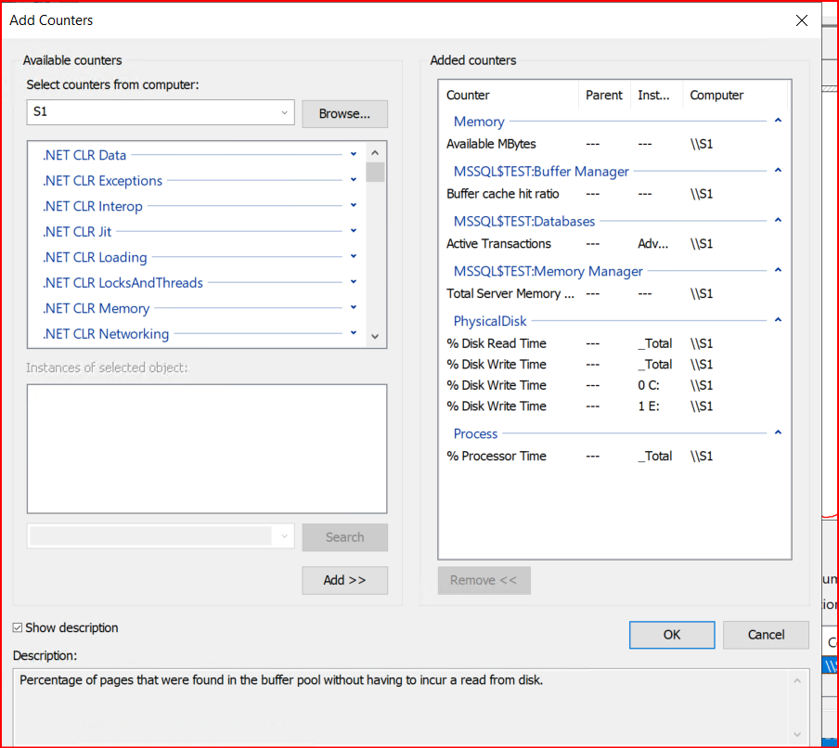
Task: Click the Browse... button
Action: [x=344, y=113]
